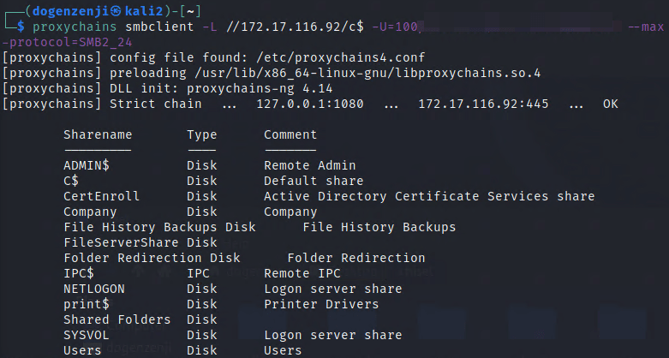Click the Type column header
The width and height of the screenshot is (669, 358).
point(202,134)
